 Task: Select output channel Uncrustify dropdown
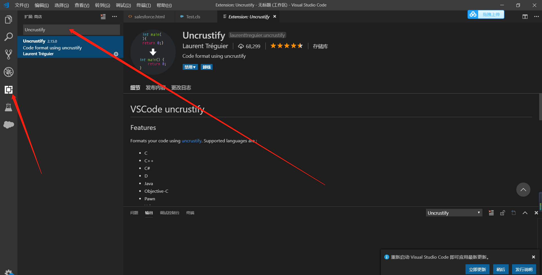[454, 213]
